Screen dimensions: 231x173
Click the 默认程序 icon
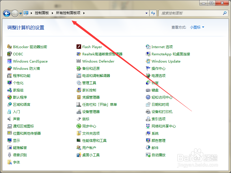pos(10,97)
